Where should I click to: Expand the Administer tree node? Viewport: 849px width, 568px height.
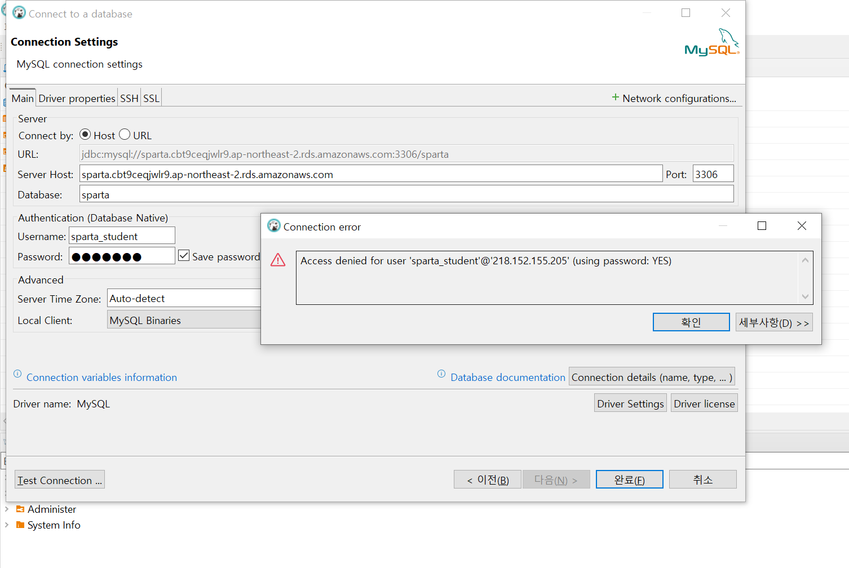[7, 509]
